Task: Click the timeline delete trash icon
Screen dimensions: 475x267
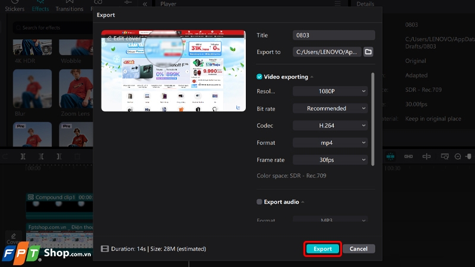Action: click(77, 156)
